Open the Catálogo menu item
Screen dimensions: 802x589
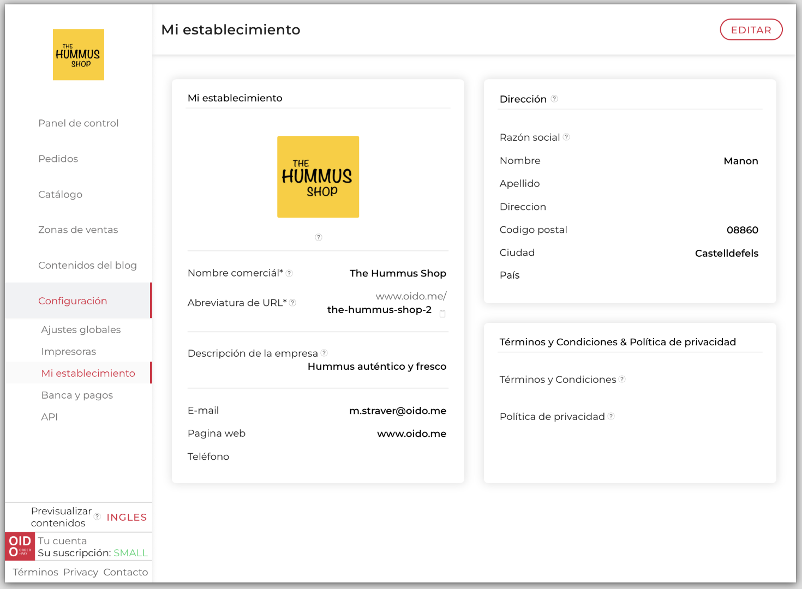pyautogui.click(x=61, y=194)
